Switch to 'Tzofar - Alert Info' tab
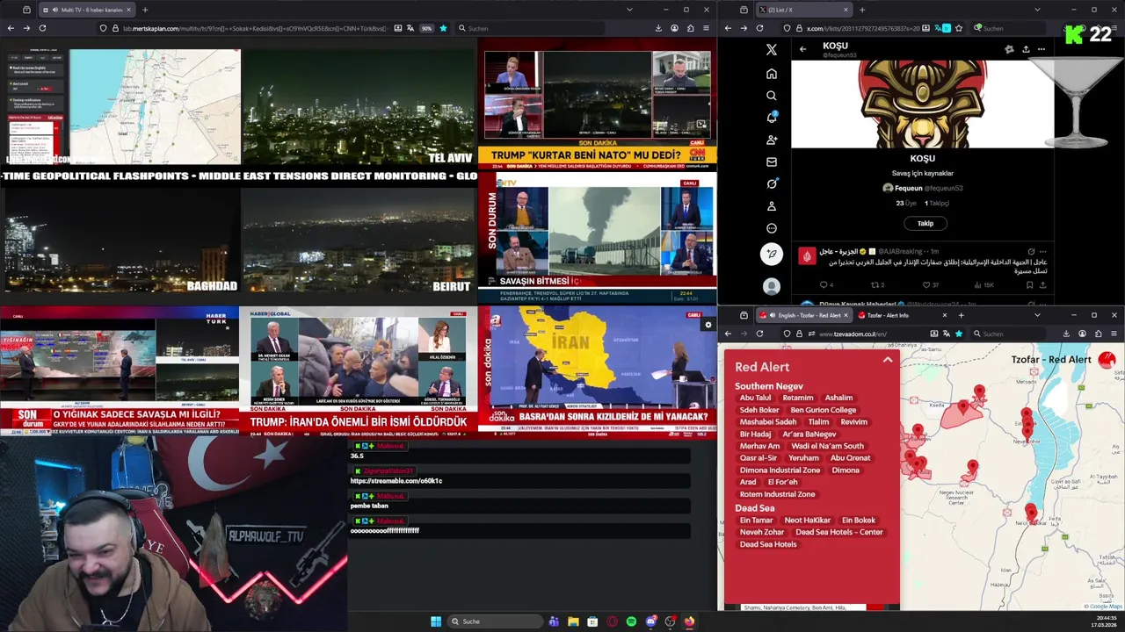 coord(903,315)
